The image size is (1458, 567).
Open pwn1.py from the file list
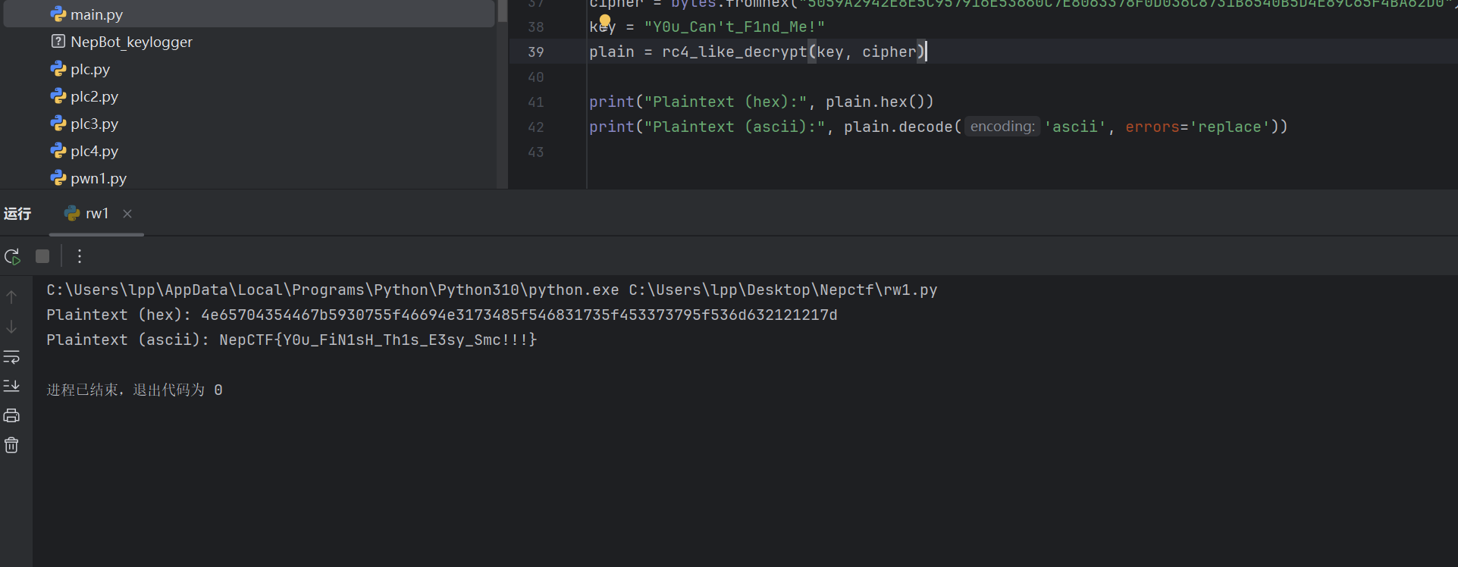[x=99, y=178]
